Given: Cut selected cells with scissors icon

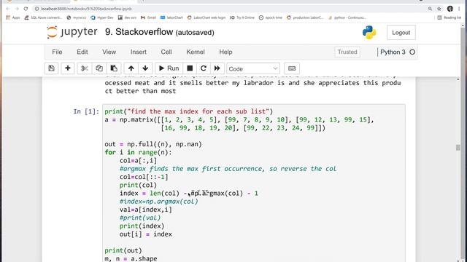Looking at the screenshot, I should click(85, 68).
